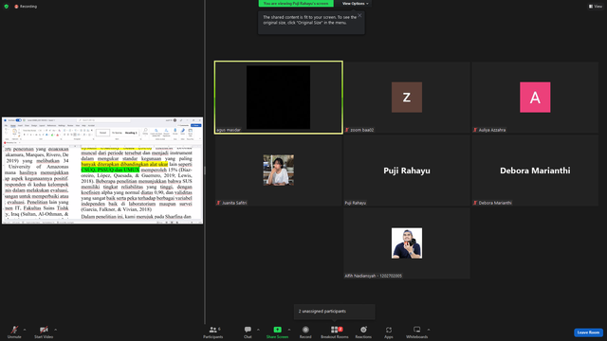Click the '2 unassigned participants' tooltip

(335, 312)
